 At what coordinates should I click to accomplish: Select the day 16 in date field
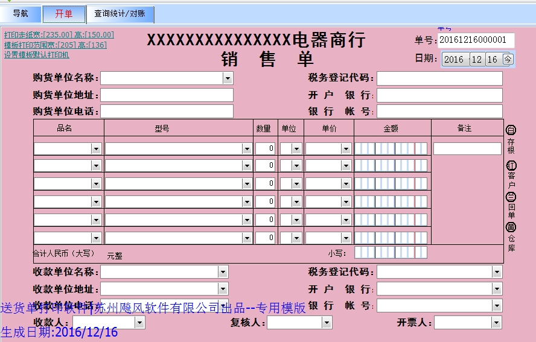493,60
